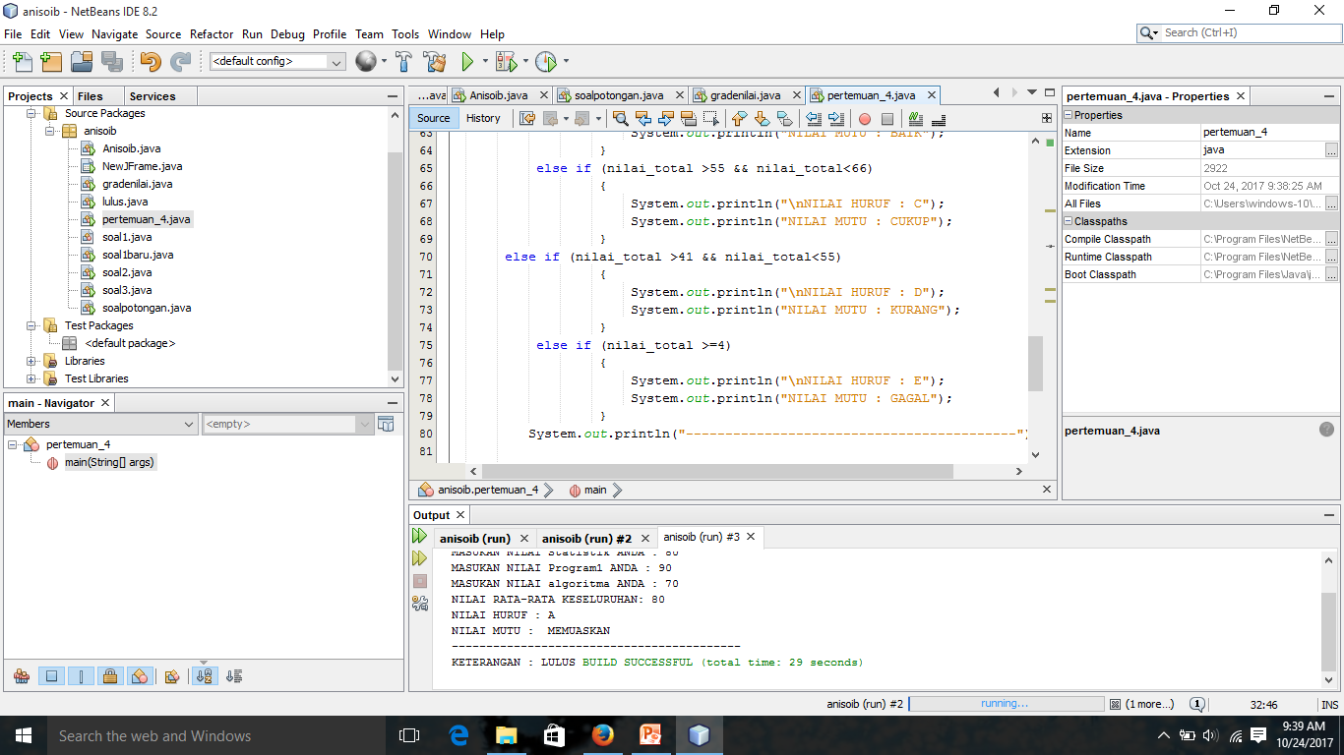
Task: Click the Find Selection magnifier icon
Action: [620, 118]
